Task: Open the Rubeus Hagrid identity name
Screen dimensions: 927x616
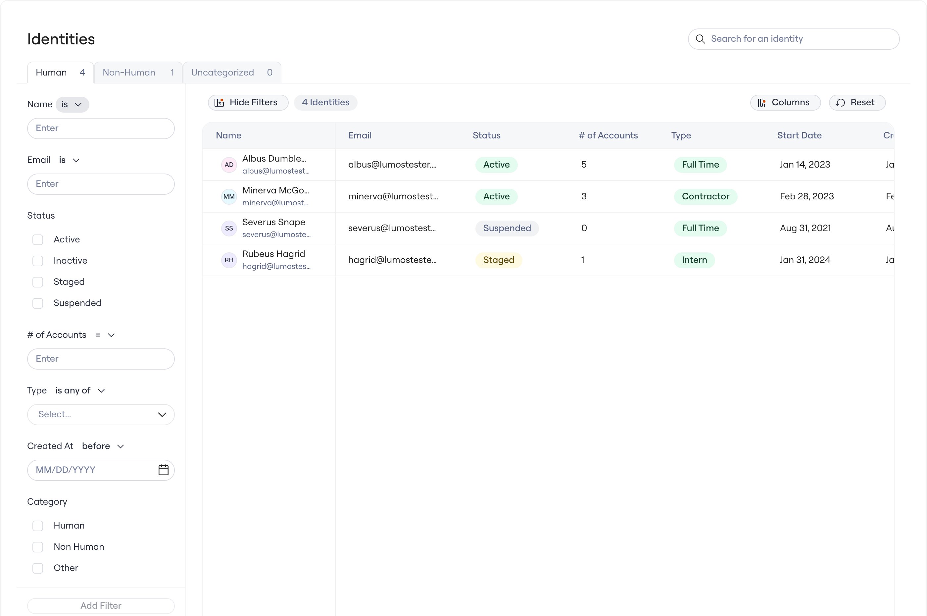Action: pyautogui.click(x=274, y=254)
